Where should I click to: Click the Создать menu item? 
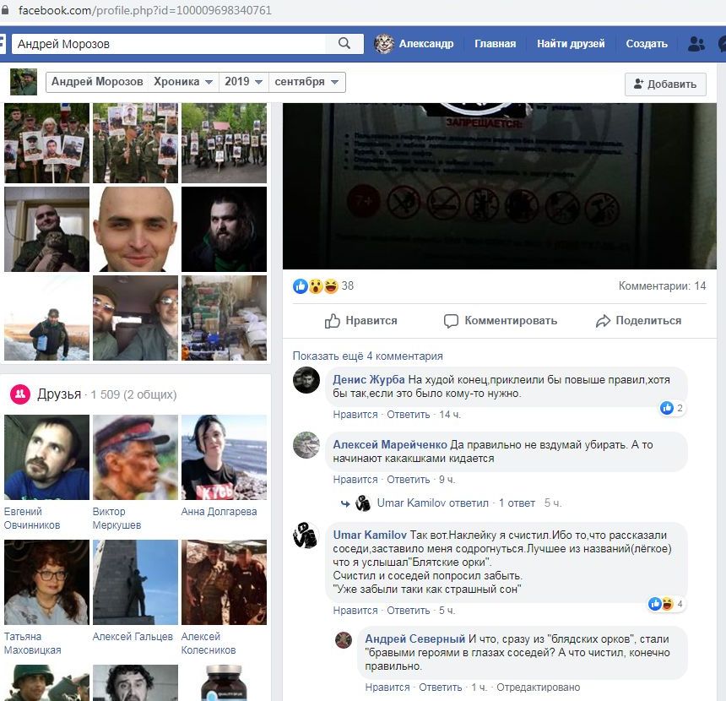coord(647,44)
